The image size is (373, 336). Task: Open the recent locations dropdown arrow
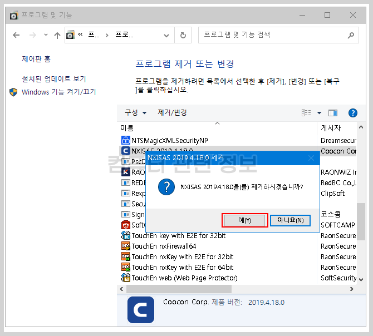pyautogui.click(x=46, y=35)
